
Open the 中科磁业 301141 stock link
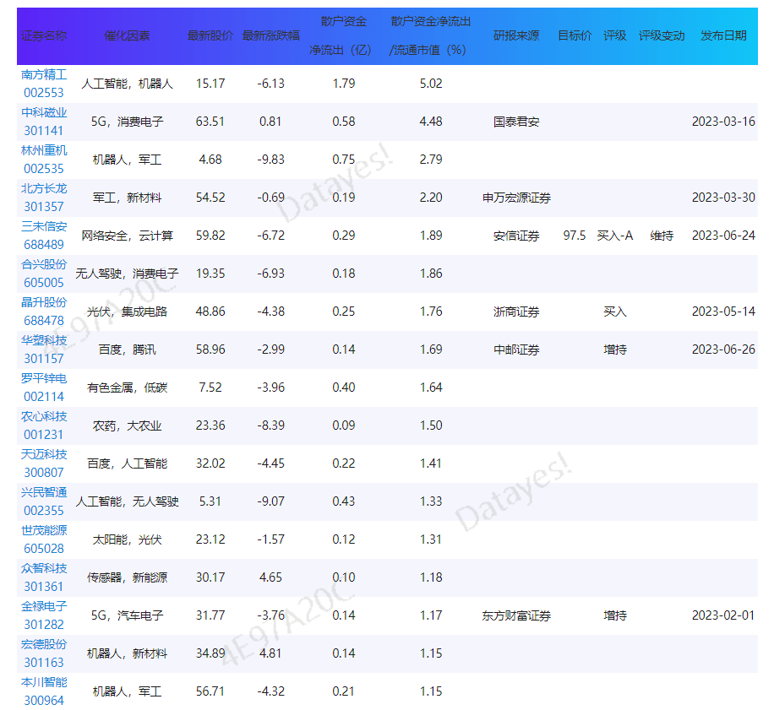(x=44, y=122)
